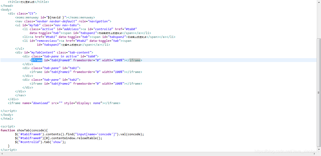
Task: Click the id="tabspan3" line
Action: coord(73,45)
